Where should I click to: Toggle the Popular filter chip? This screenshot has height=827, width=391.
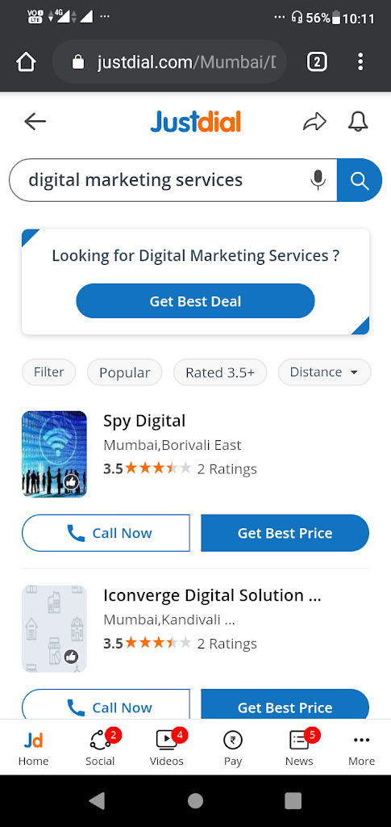point(125,372)
